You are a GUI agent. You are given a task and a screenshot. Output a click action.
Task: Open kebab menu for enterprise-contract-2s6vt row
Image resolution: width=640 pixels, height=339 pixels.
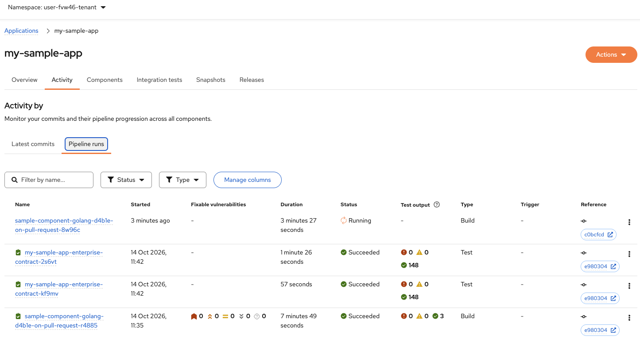coord(629,254)
